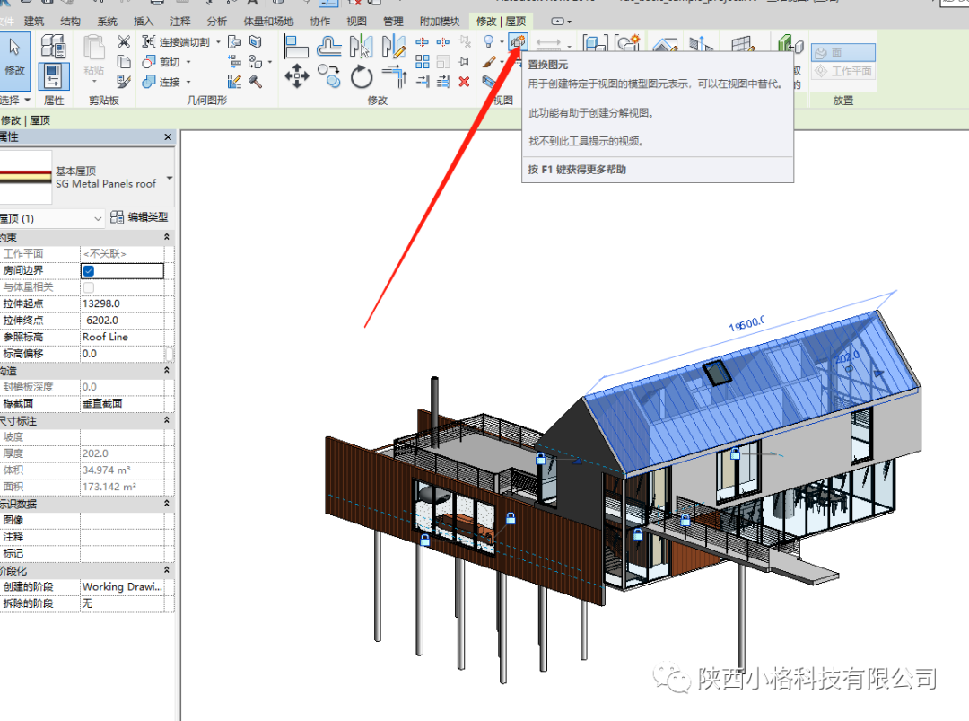Open the Type Properties icon in 属性 panel
The image size is (969, 721).
tap(53, 47)
